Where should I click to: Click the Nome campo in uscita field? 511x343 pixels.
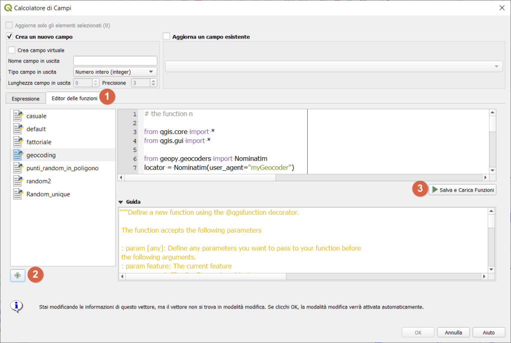(x=115, y=61)
